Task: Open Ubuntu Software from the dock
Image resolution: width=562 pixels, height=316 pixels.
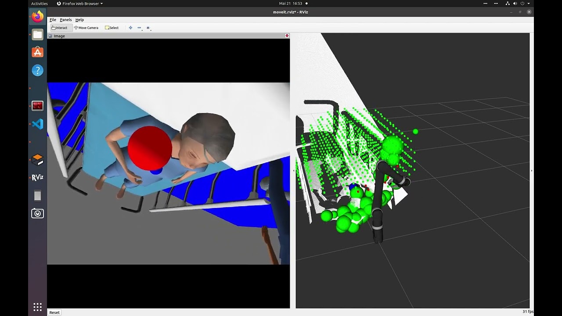Action: (38, 52)
